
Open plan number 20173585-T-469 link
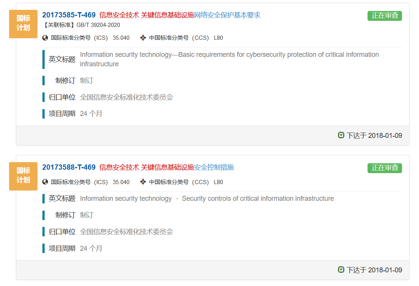coord(69,15)
